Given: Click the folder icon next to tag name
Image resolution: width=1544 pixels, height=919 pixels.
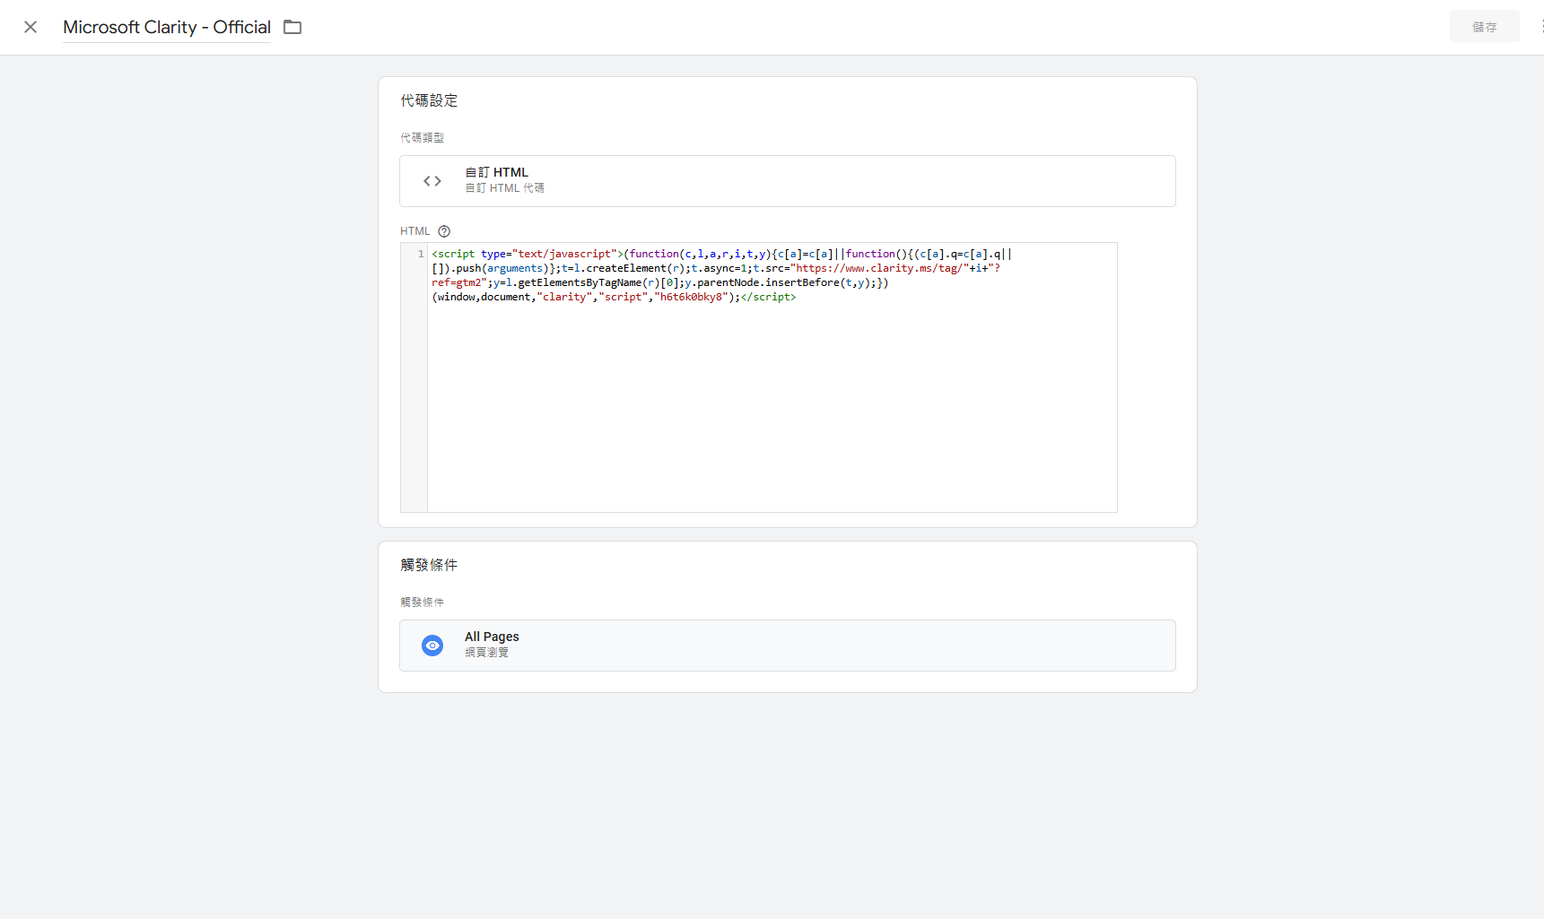Looking at the screenshot, I should tap(292, 27).
